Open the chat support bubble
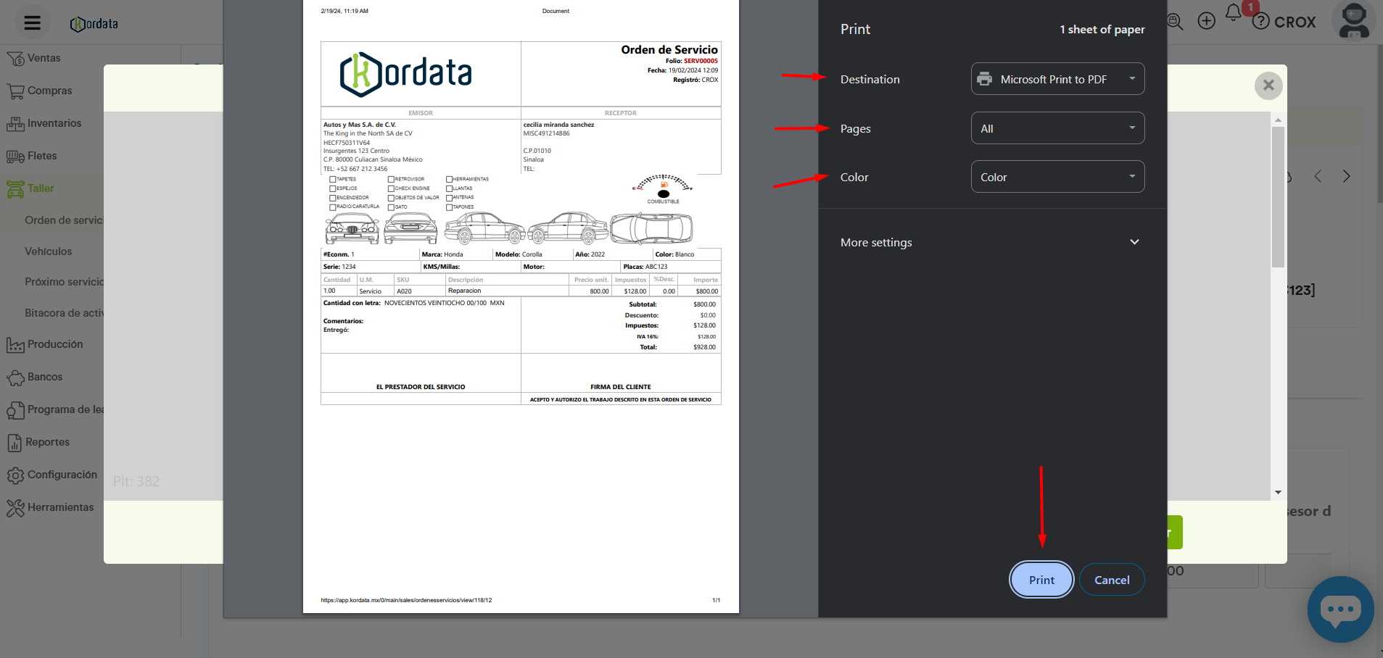1383x658 pixels. coord(1339,609)
